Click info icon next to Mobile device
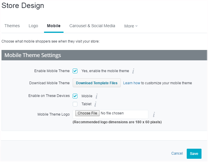The height and width of the screenshot is (162, 208). click(97, 96)
